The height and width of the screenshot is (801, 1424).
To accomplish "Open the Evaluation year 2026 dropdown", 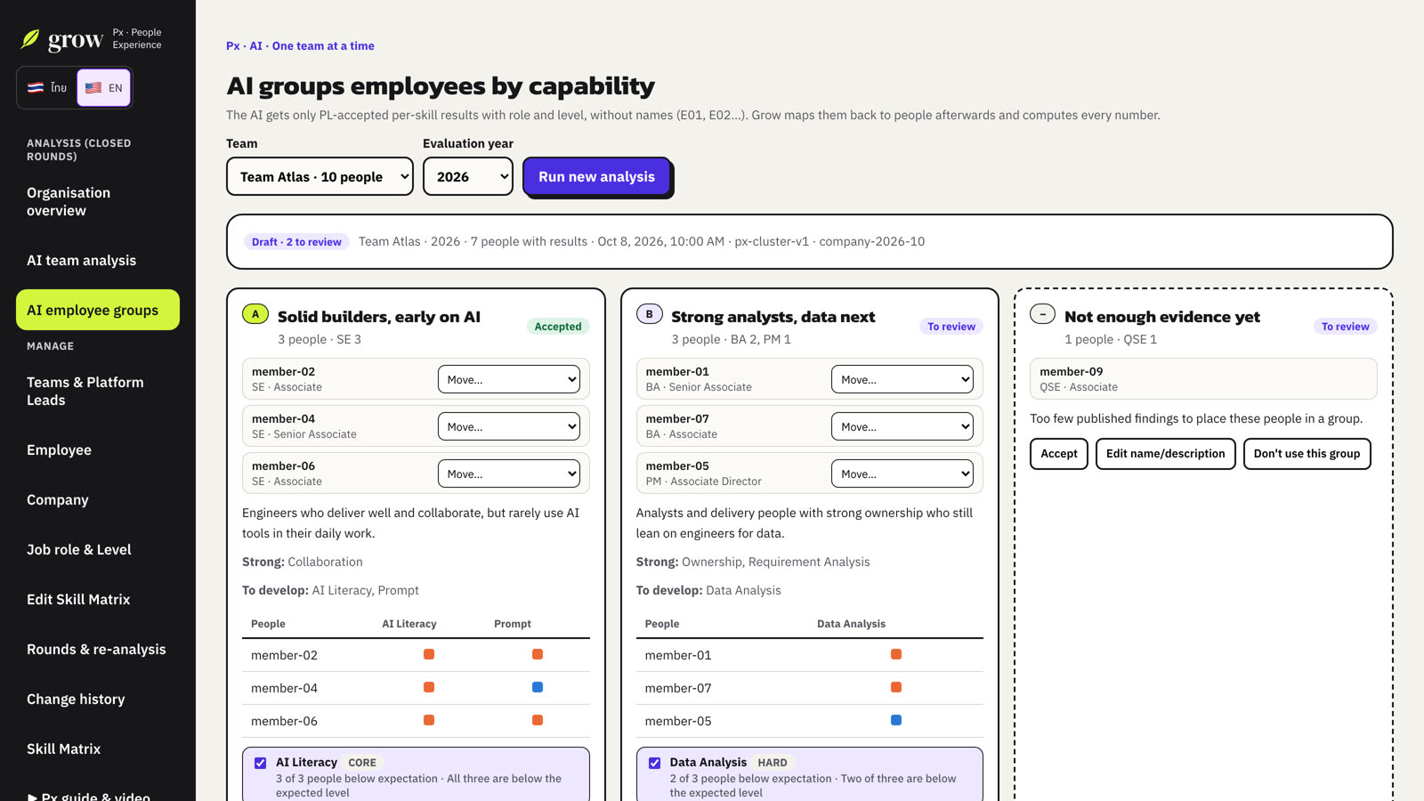I will pyautogui.click(x=468, y=176).
